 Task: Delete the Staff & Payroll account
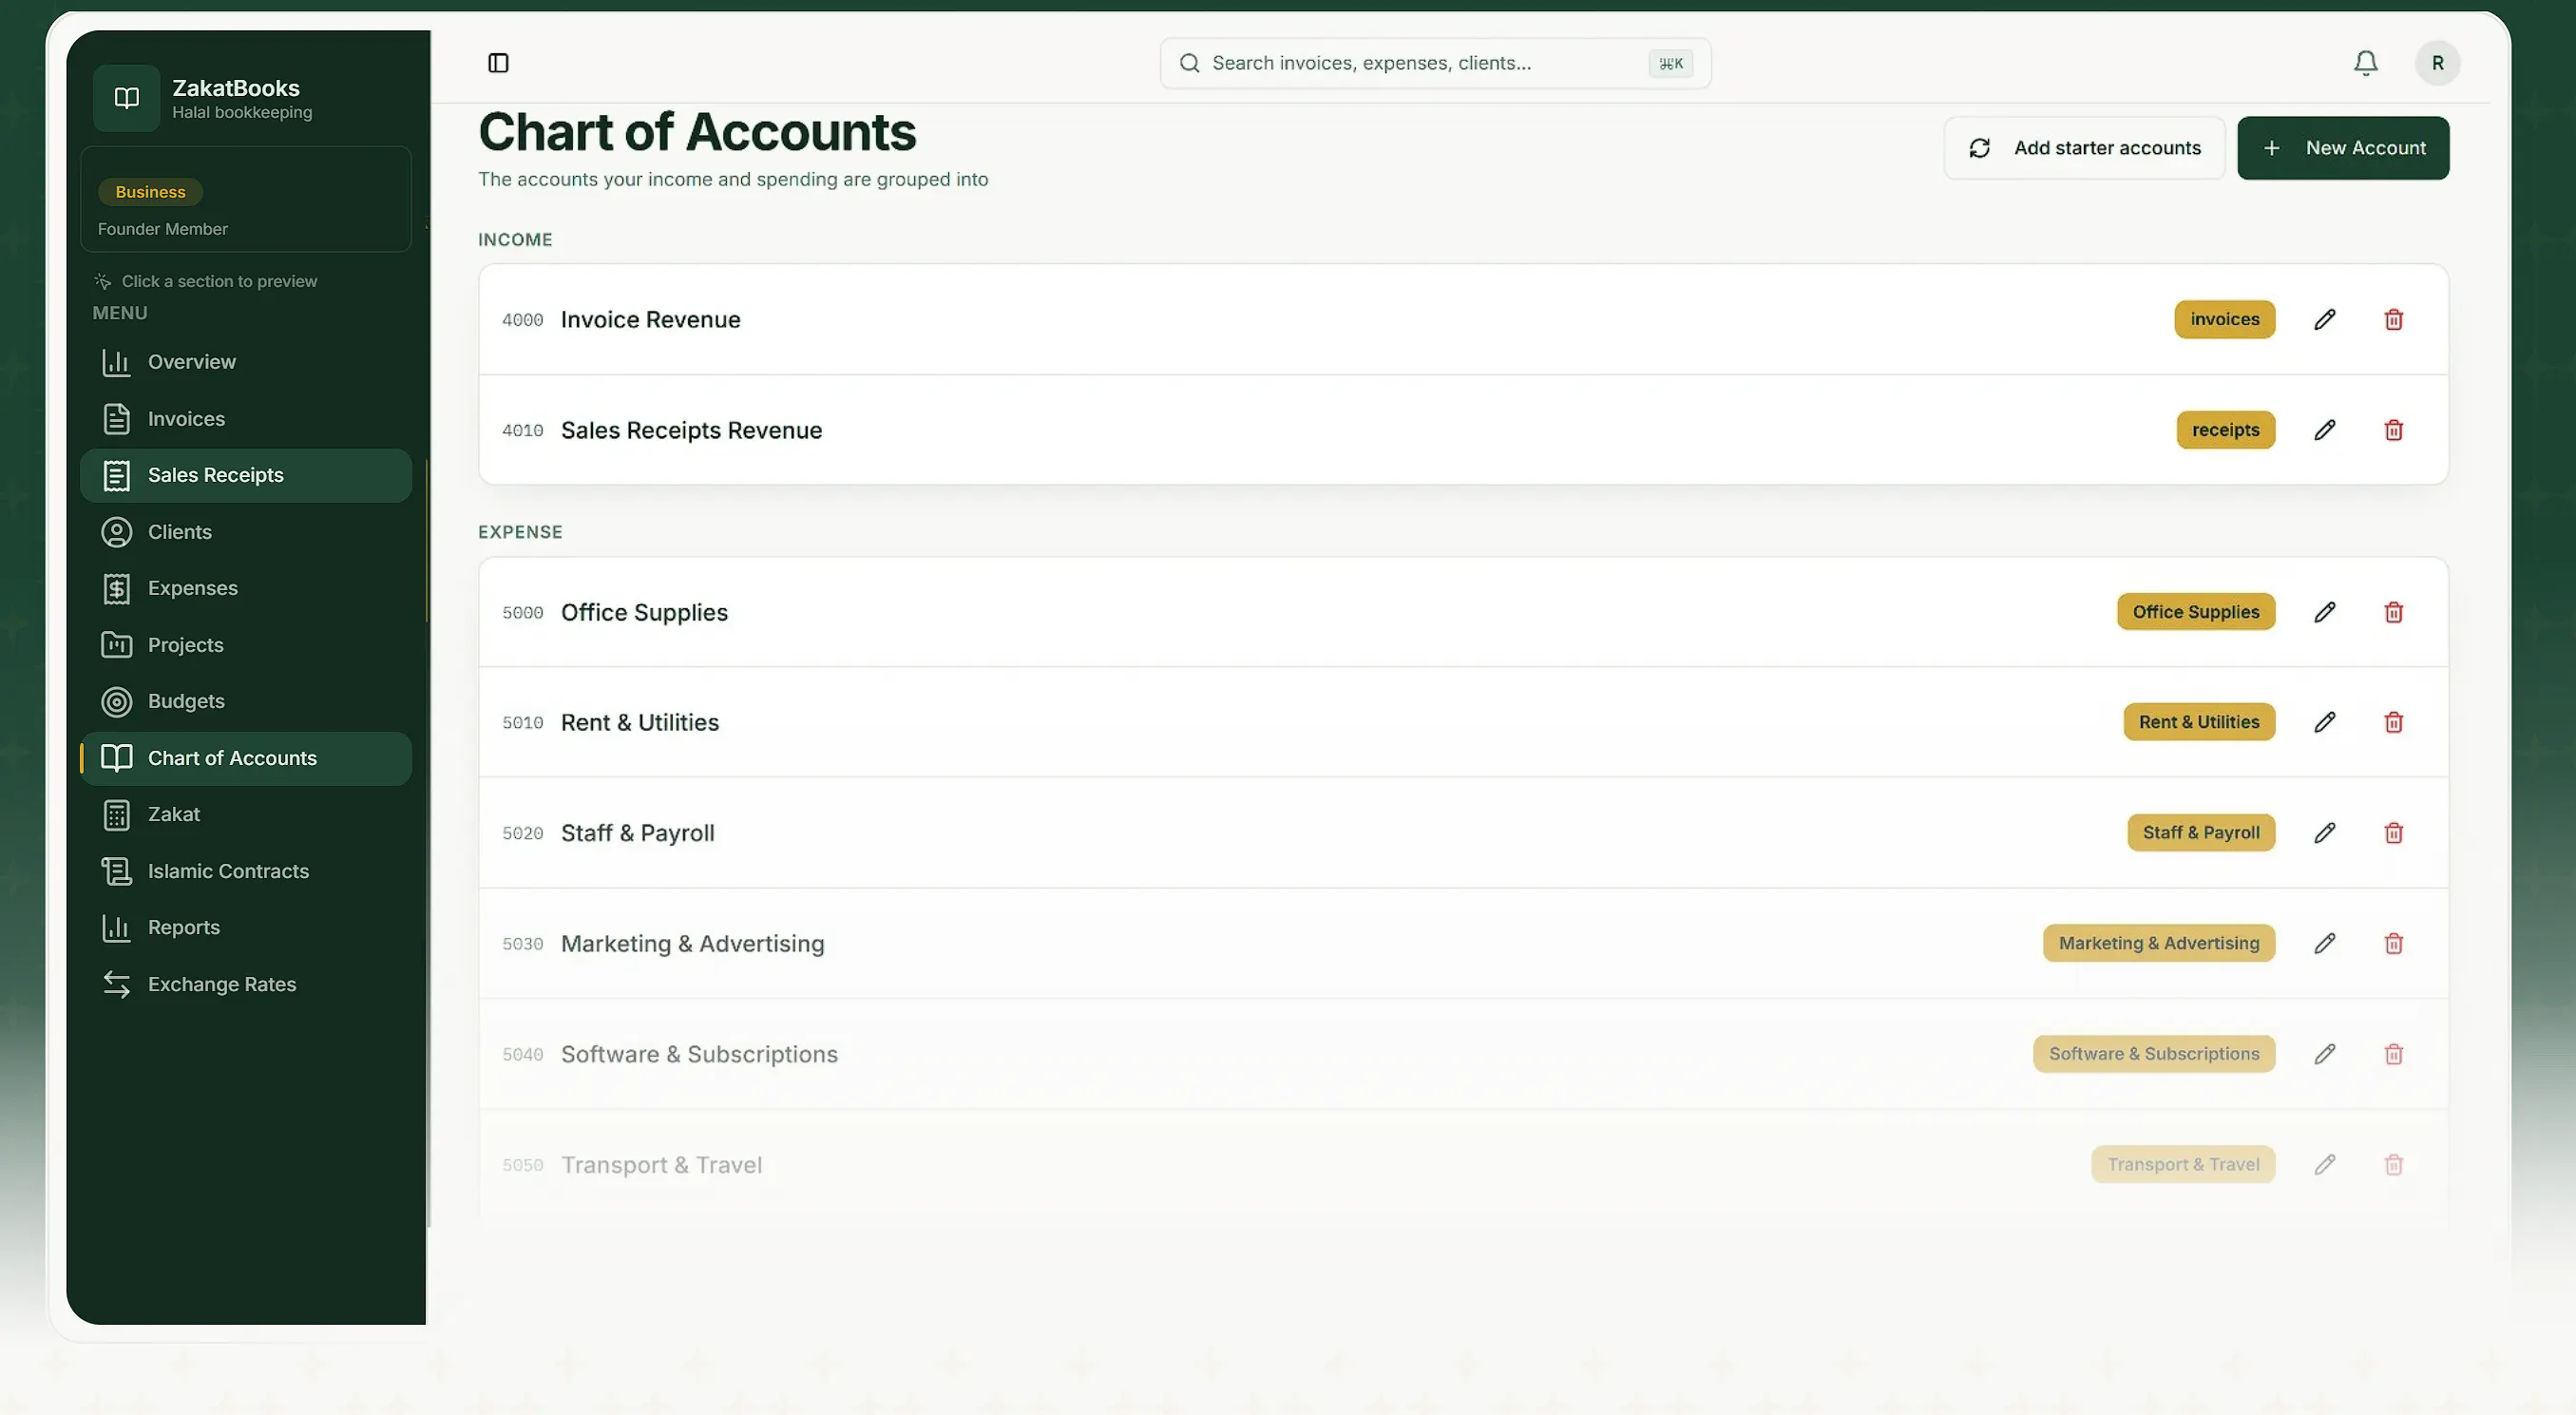pos(2393,833)
